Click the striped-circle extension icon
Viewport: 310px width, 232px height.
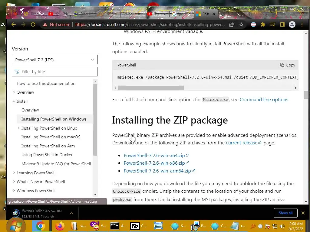click(253, 24)
